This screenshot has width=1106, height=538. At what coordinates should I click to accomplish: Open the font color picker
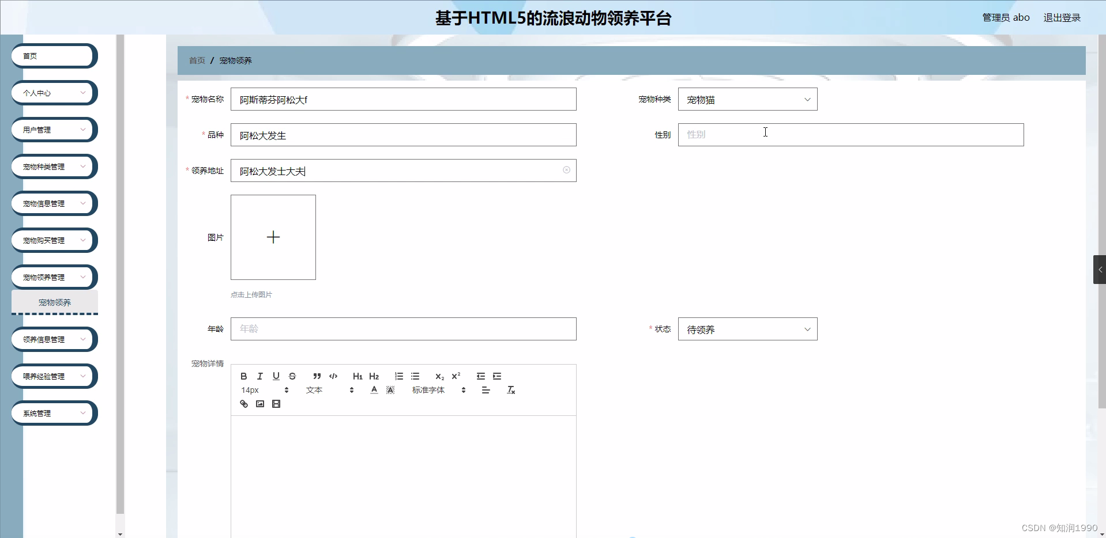(374, 390)
